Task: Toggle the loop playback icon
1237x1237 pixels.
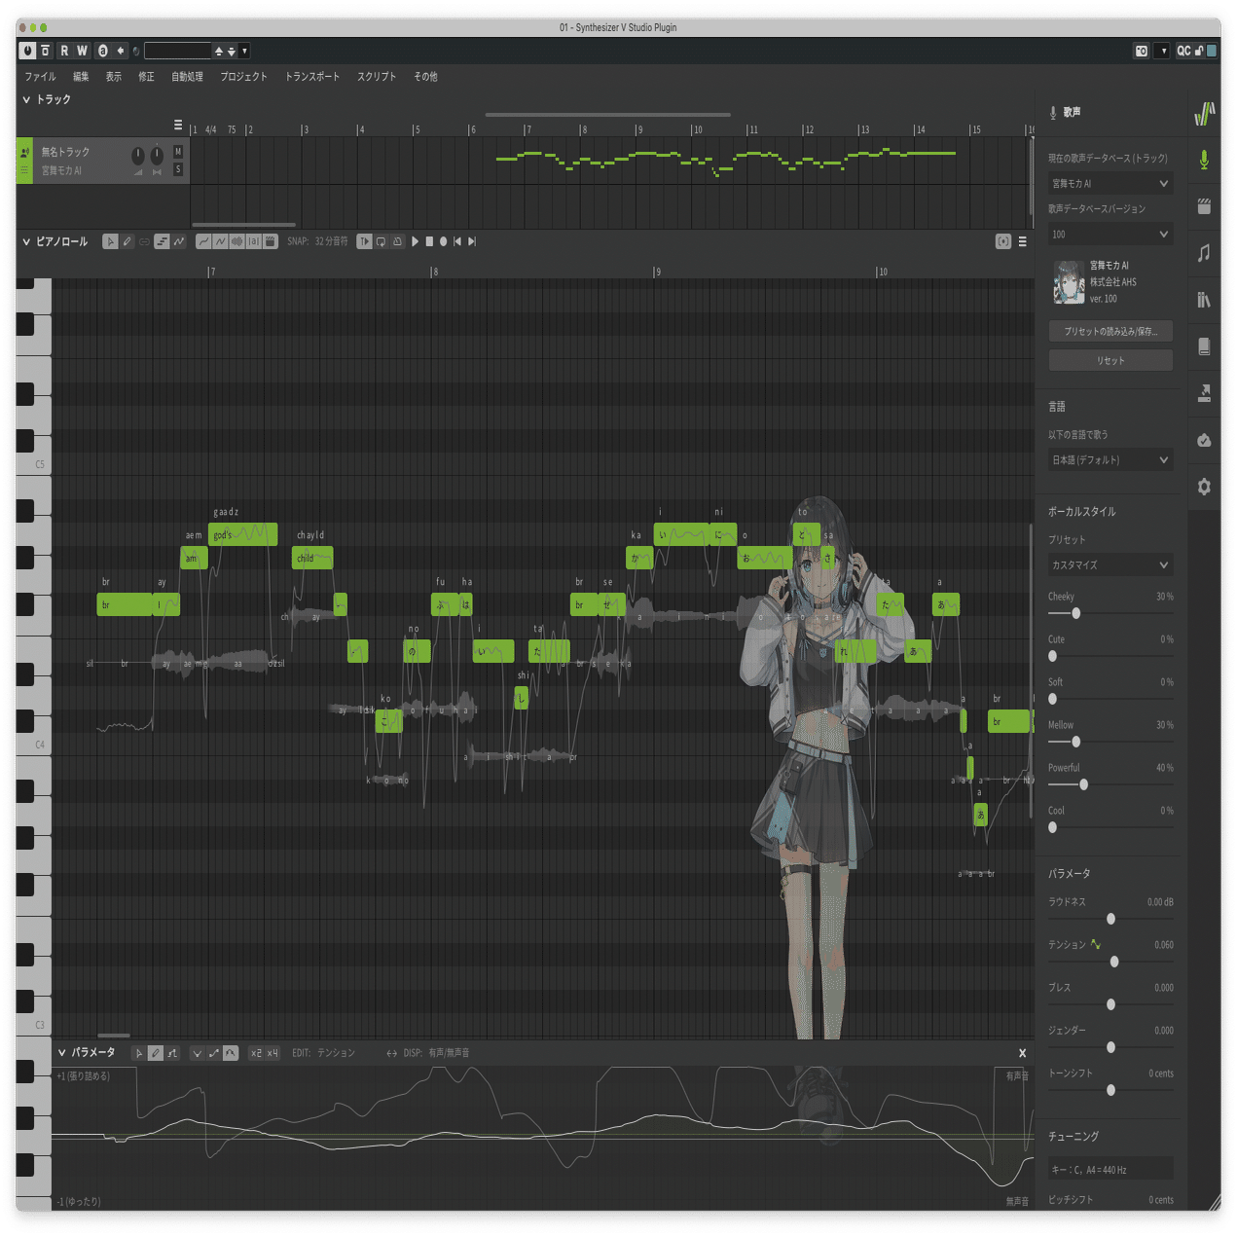Action: (382, 241)
